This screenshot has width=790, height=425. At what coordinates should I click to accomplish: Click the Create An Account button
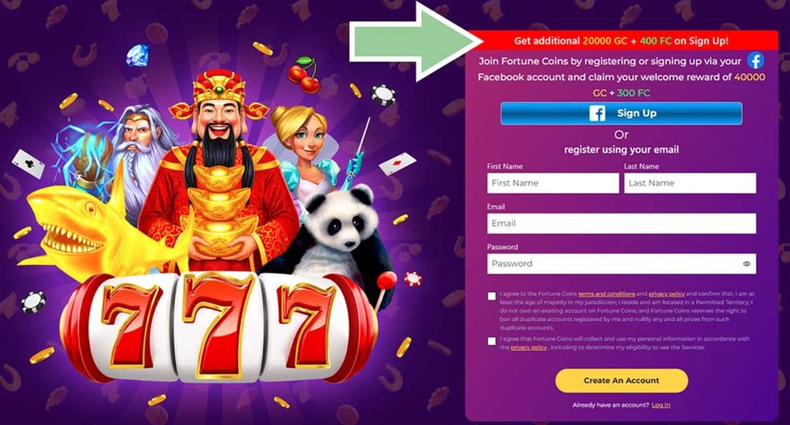tap(621, 380)
